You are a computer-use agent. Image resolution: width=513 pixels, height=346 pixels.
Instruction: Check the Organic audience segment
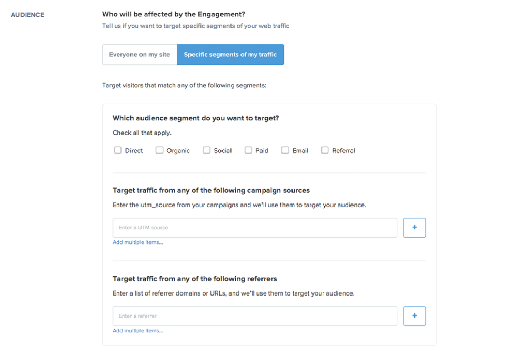(x=159, y=150)
